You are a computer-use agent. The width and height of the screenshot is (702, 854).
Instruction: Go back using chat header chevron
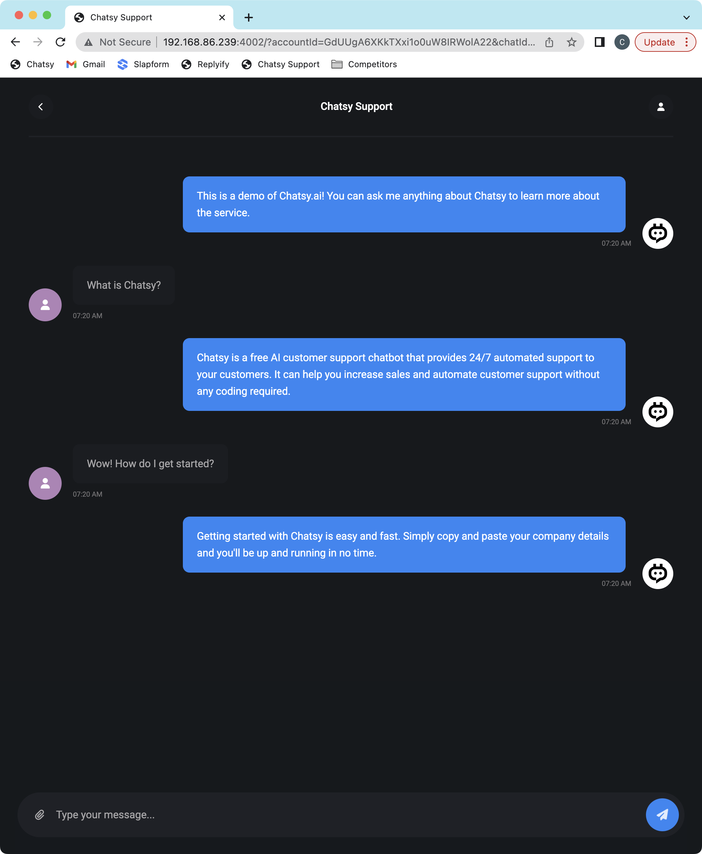40,107
